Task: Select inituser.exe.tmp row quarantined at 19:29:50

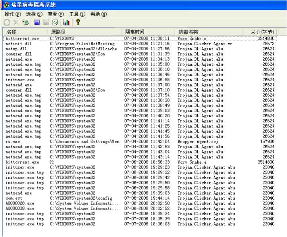Action: [x=140, y=183]
